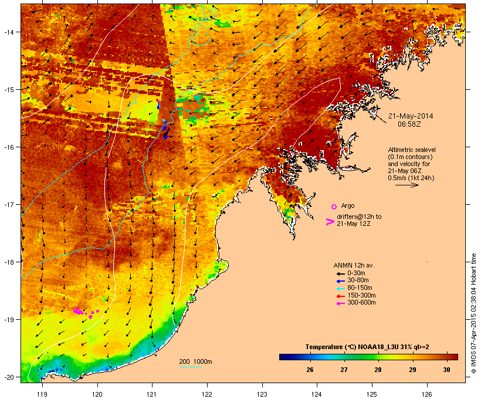Click the 0.5m/s velocity scale arrow
The height and width of the screenshot is (399, 481).
[x=407, y=185]
